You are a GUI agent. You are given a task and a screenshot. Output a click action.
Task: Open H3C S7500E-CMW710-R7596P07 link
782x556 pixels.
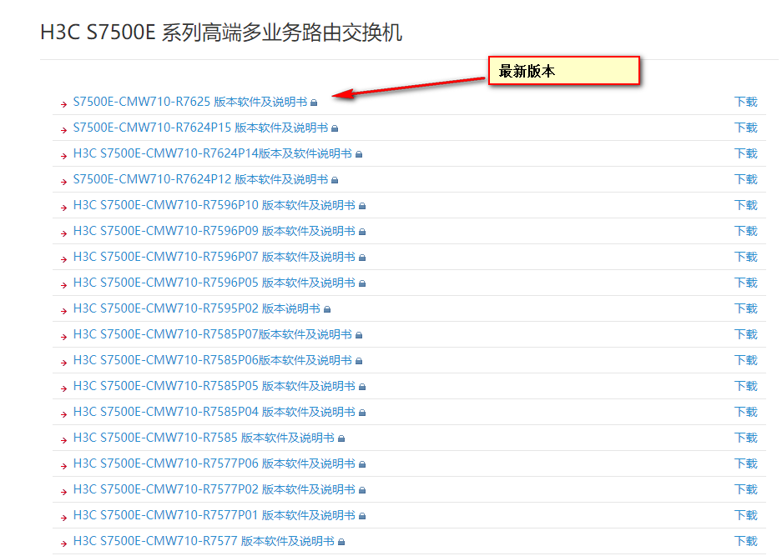[x=214, y=257]
